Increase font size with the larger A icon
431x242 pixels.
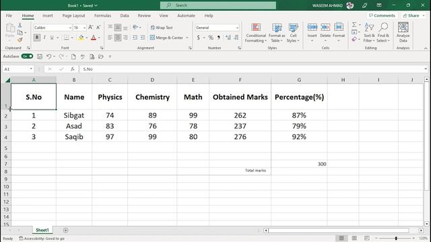(x=90, y=28)
